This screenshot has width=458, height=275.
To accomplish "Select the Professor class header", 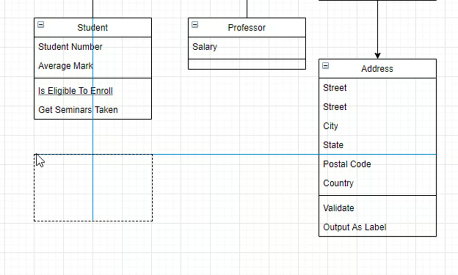I will pyautogui.click(x=247, y=28).
